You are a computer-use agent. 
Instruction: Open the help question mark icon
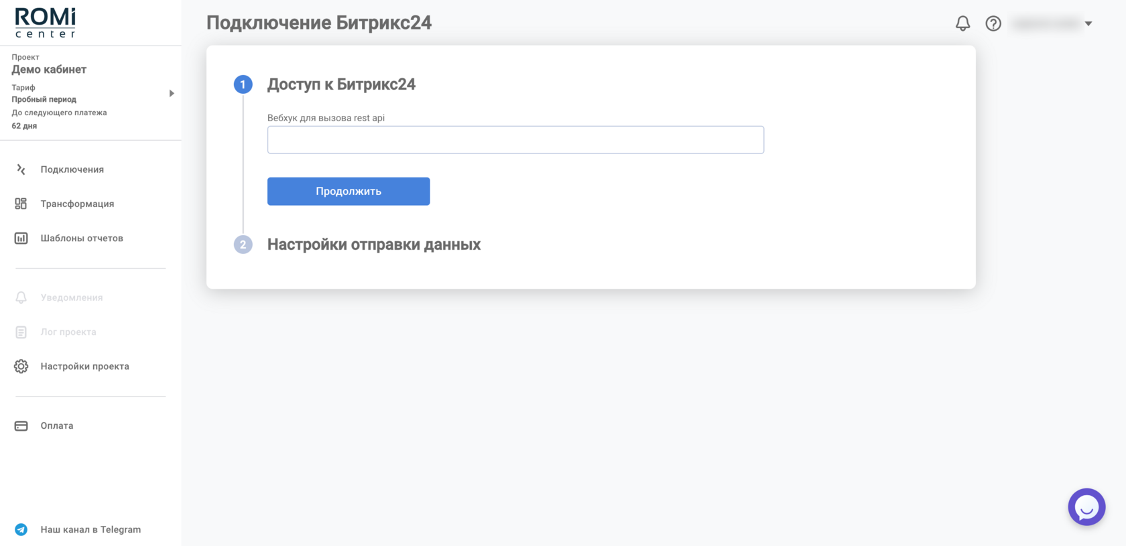993,23
